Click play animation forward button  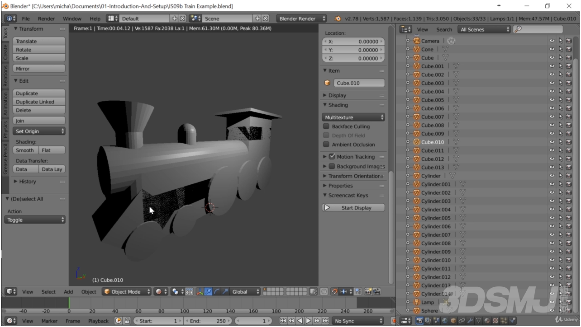point(309,321)
